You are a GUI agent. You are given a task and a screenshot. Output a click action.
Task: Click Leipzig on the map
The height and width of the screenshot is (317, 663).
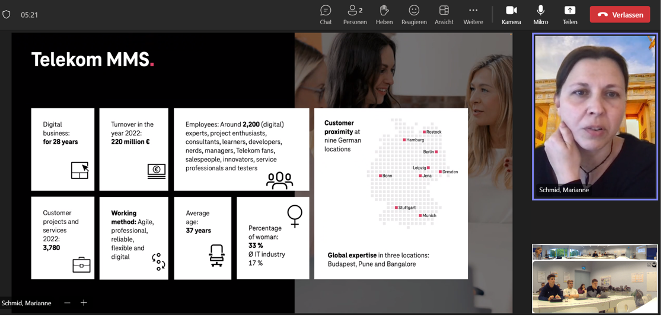click(421, 168)
